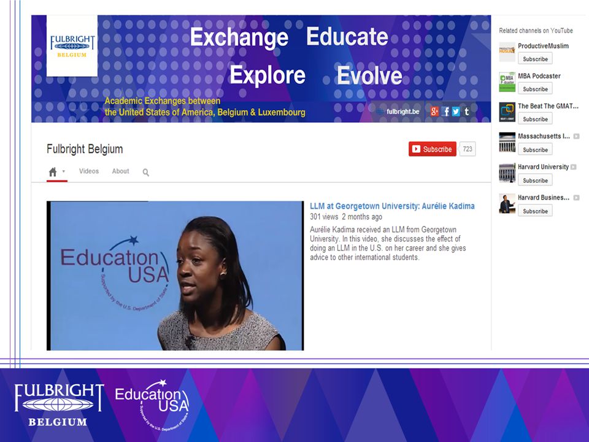589x442 pixels.
Task: Open the Google Plus icon in banner
Action: pos(434,111)
